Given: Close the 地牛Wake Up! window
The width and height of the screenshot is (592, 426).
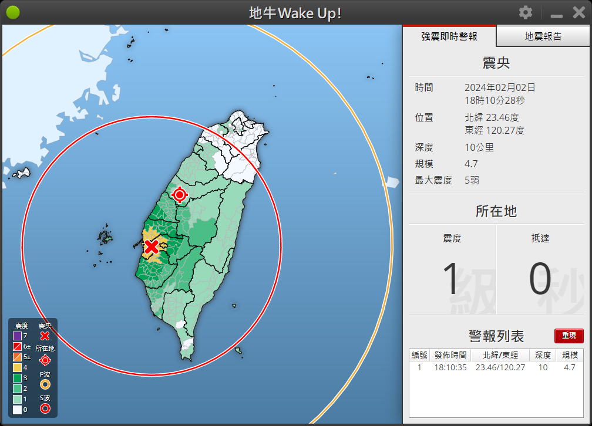Looking at the screenshot, I should (x=579, y=13).
